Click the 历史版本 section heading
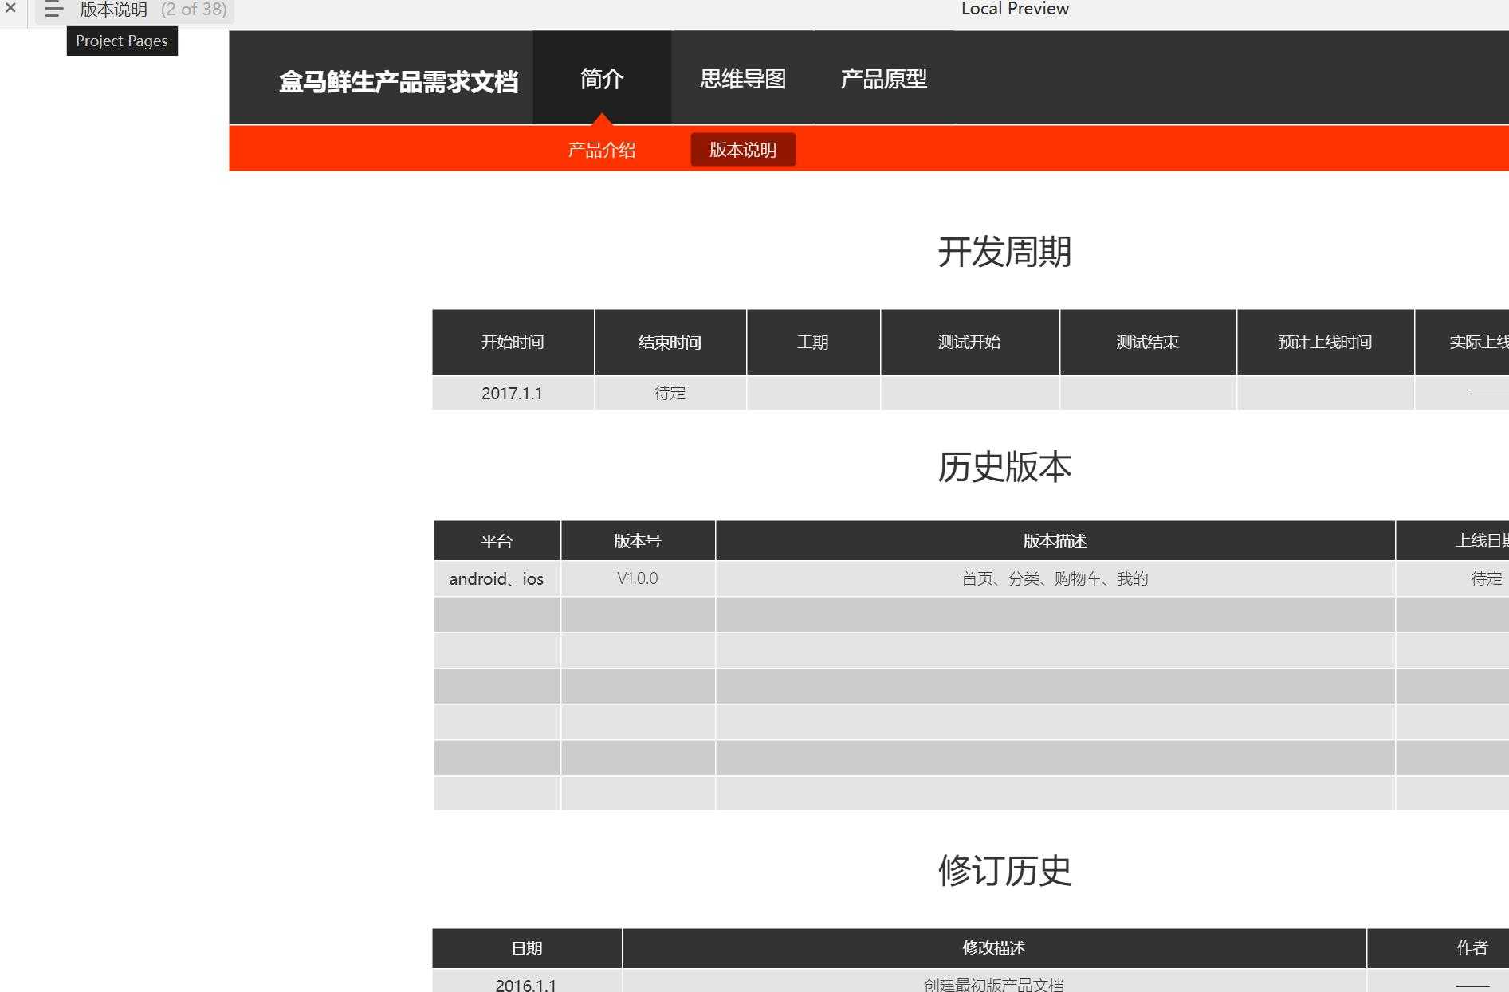Screen dimensions: 1509x992 pyautogui.click(x=1004, y=467)
